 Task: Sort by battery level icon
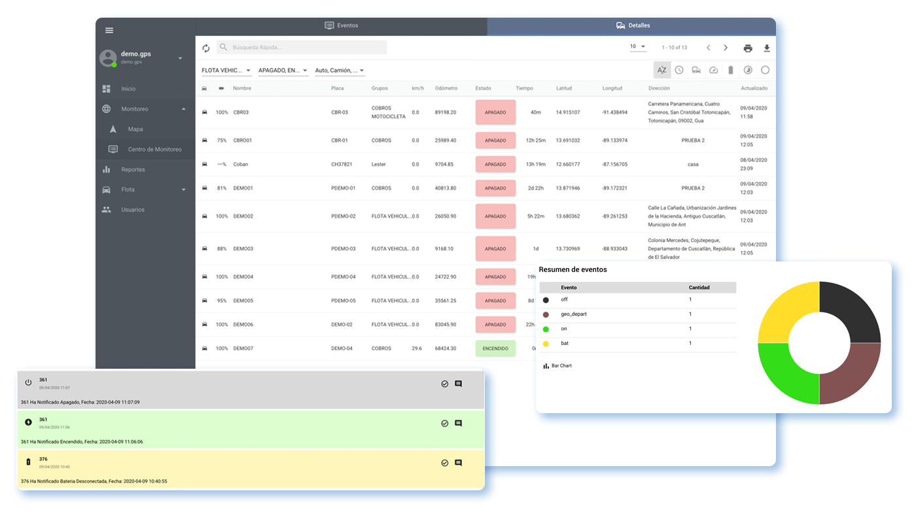pos(731,70)
